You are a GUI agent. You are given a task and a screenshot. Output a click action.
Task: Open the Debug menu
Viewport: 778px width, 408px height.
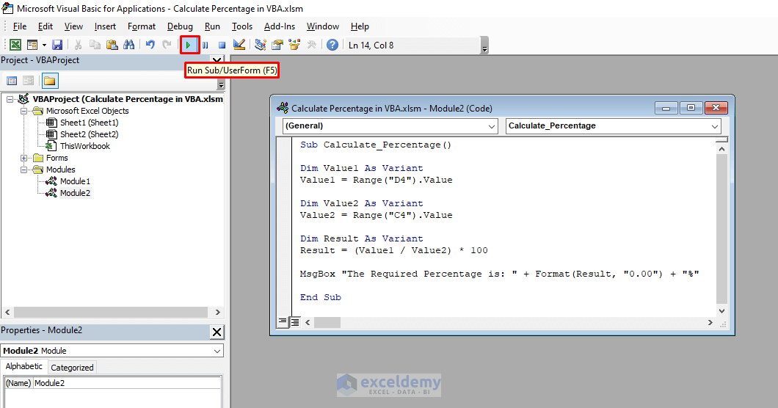point(180,26)
